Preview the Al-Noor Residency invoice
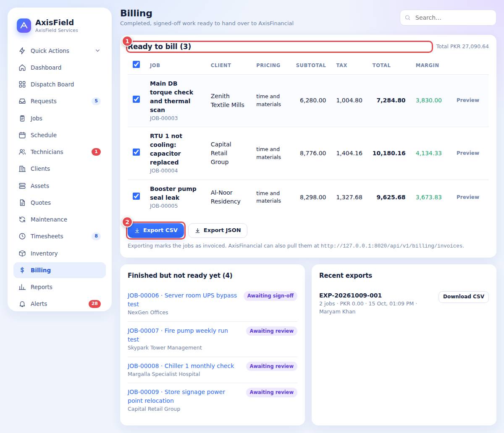The height and width of the screenshot is (433, 504). 468,197
